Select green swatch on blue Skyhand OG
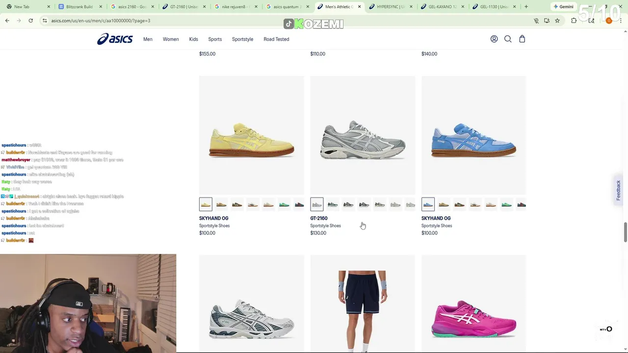 pyautogui.click(x=506, y=204)
